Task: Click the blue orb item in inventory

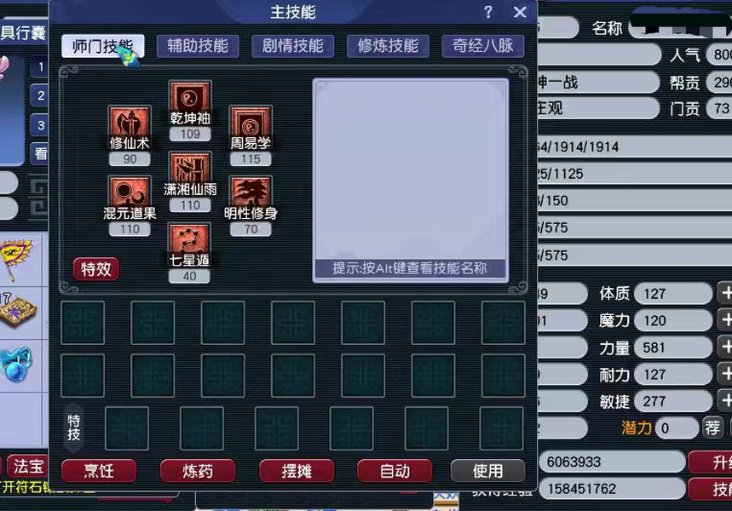Action: (16, 364)
